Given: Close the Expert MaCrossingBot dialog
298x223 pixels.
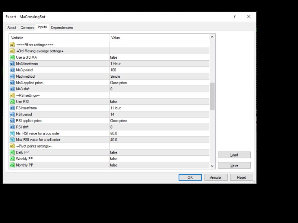Looking at the screenshot, I should (x=249, y=17).
